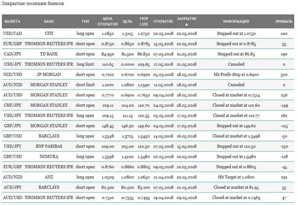
Task: Click 'Stopped out at 0.8785' text
Action: pyautogui.click(x=236, y=44)
